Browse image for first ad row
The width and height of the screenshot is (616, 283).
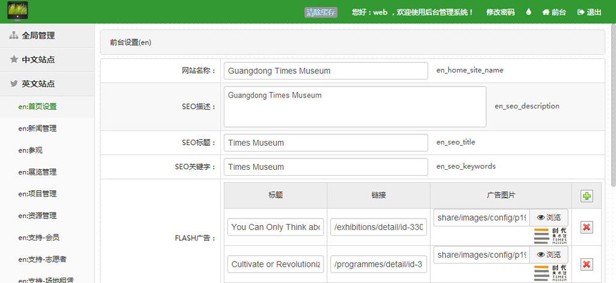point(549,218)
